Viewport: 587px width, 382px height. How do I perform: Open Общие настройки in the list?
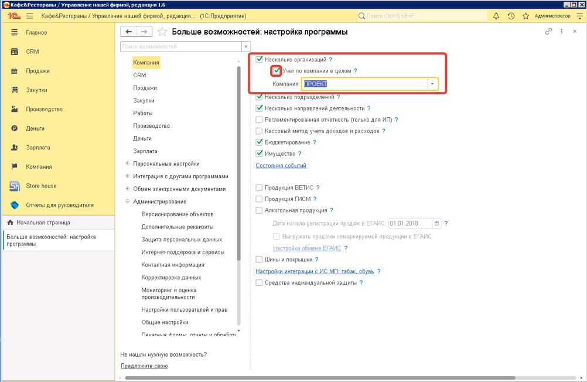(x=165, y=322)
